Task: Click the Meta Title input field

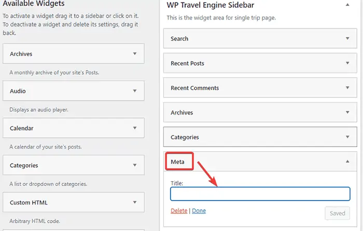Action: pyautogui.click(x=260, y=194)
